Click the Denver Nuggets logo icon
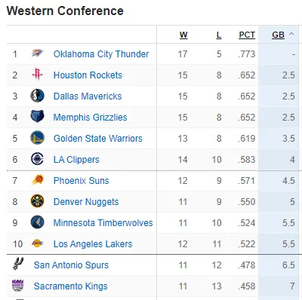The width and height of the screenshot is (302, 300). click(37, 201)
